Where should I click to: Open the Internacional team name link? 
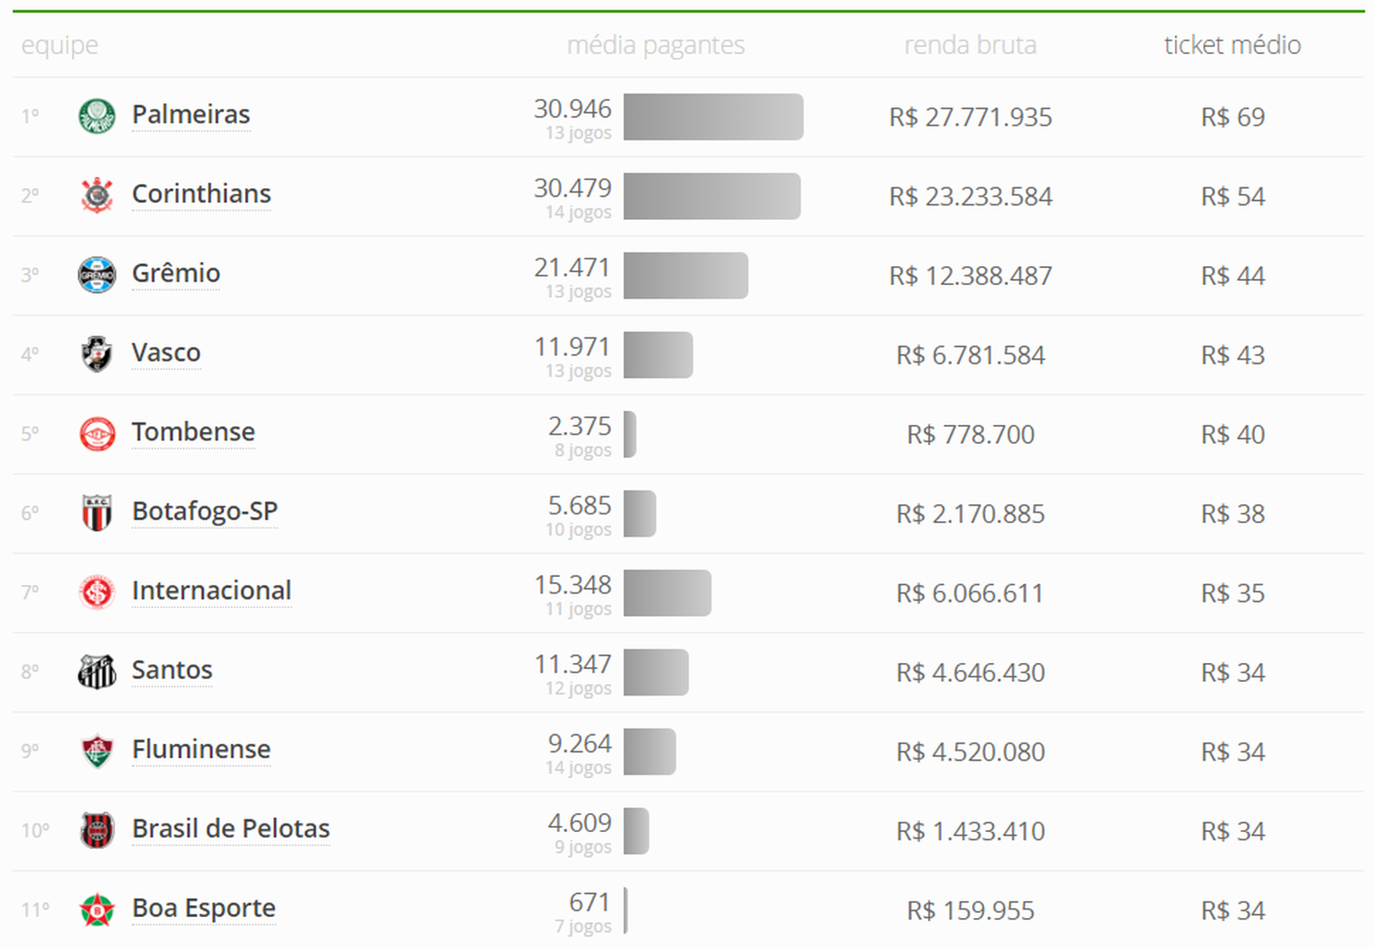[x=211, y=591]
